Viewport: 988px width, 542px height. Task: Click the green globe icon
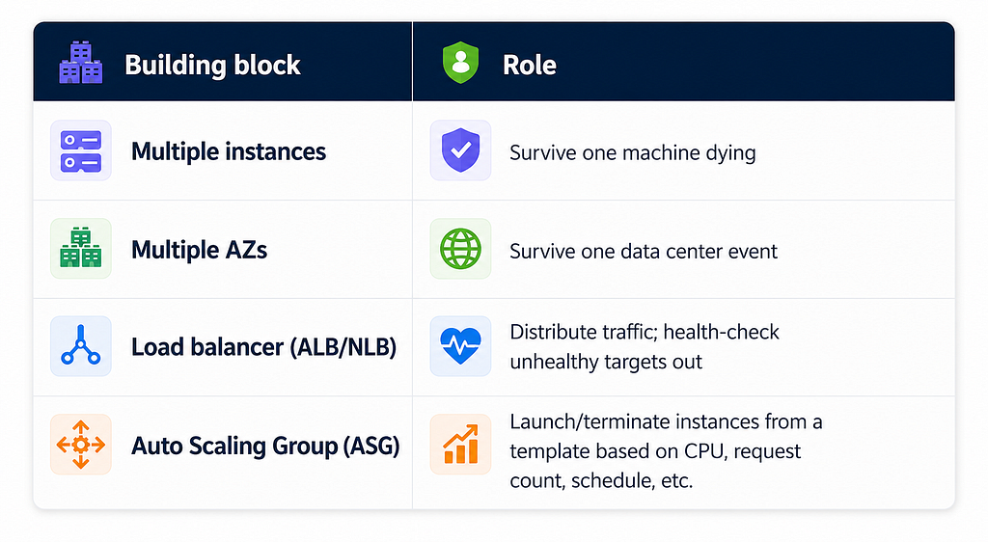pos(460,249)
